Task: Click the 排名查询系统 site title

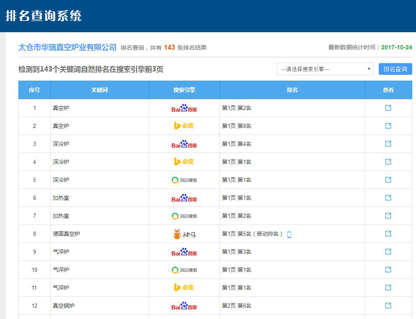Action: pos(44,16)
